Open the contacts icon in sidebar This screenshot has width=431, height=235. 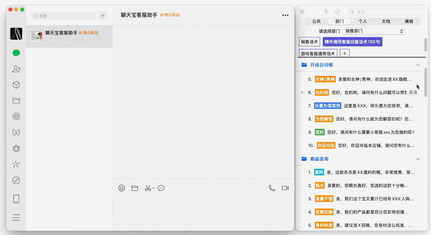(16, 69)
